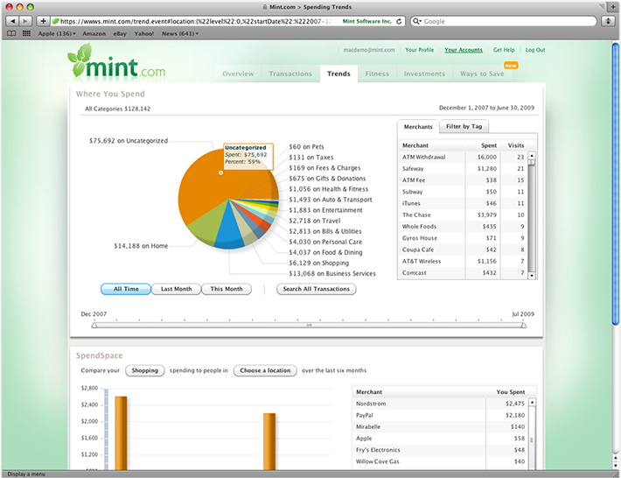The height and width of the screenshot is (478, 621).
Task: Select ATM Withdrawal merchant row
Action: 463,157
